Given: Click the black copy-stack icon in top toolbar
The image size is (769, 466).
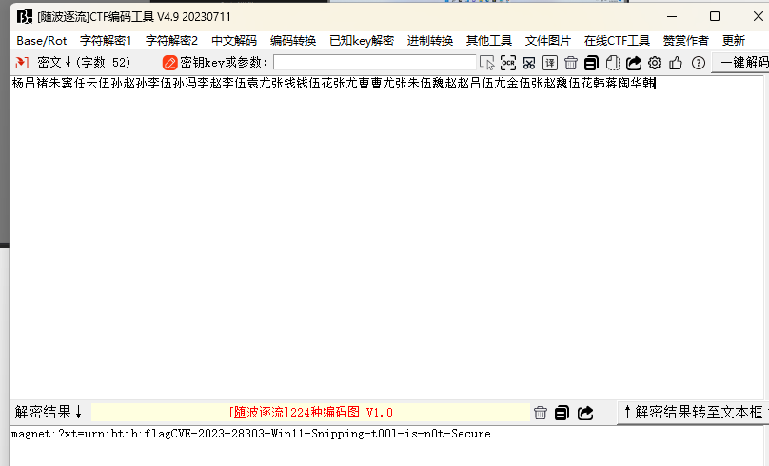Looking at the screenshot, I should pyautogui.click(x=591, y=63).
